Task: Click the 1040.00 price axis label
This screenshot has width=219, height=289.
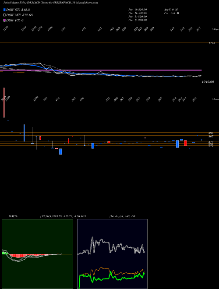Action: [x=208, y=81]
